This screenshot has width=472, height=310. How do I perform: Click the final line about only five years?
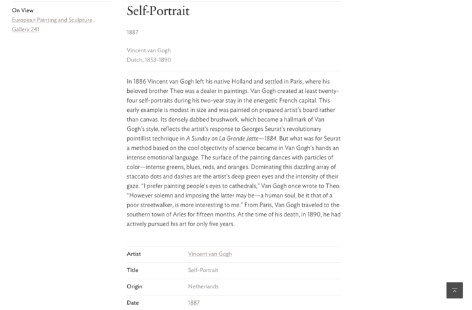pyautogui.click(x=180, y=224)
